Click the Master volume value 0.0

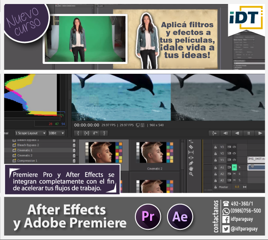[x=237, y=187]
